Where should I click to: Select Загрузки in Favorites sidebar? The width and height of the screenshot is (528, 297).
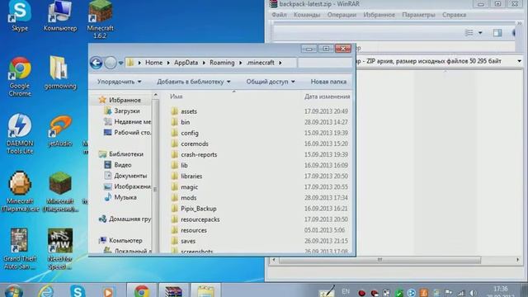tap(122, 111)
